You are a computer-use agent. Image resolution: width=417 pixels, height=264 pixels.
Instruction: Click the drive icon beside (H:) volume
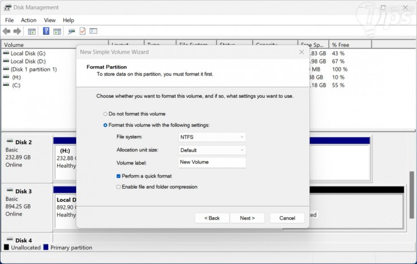(6, 77)
